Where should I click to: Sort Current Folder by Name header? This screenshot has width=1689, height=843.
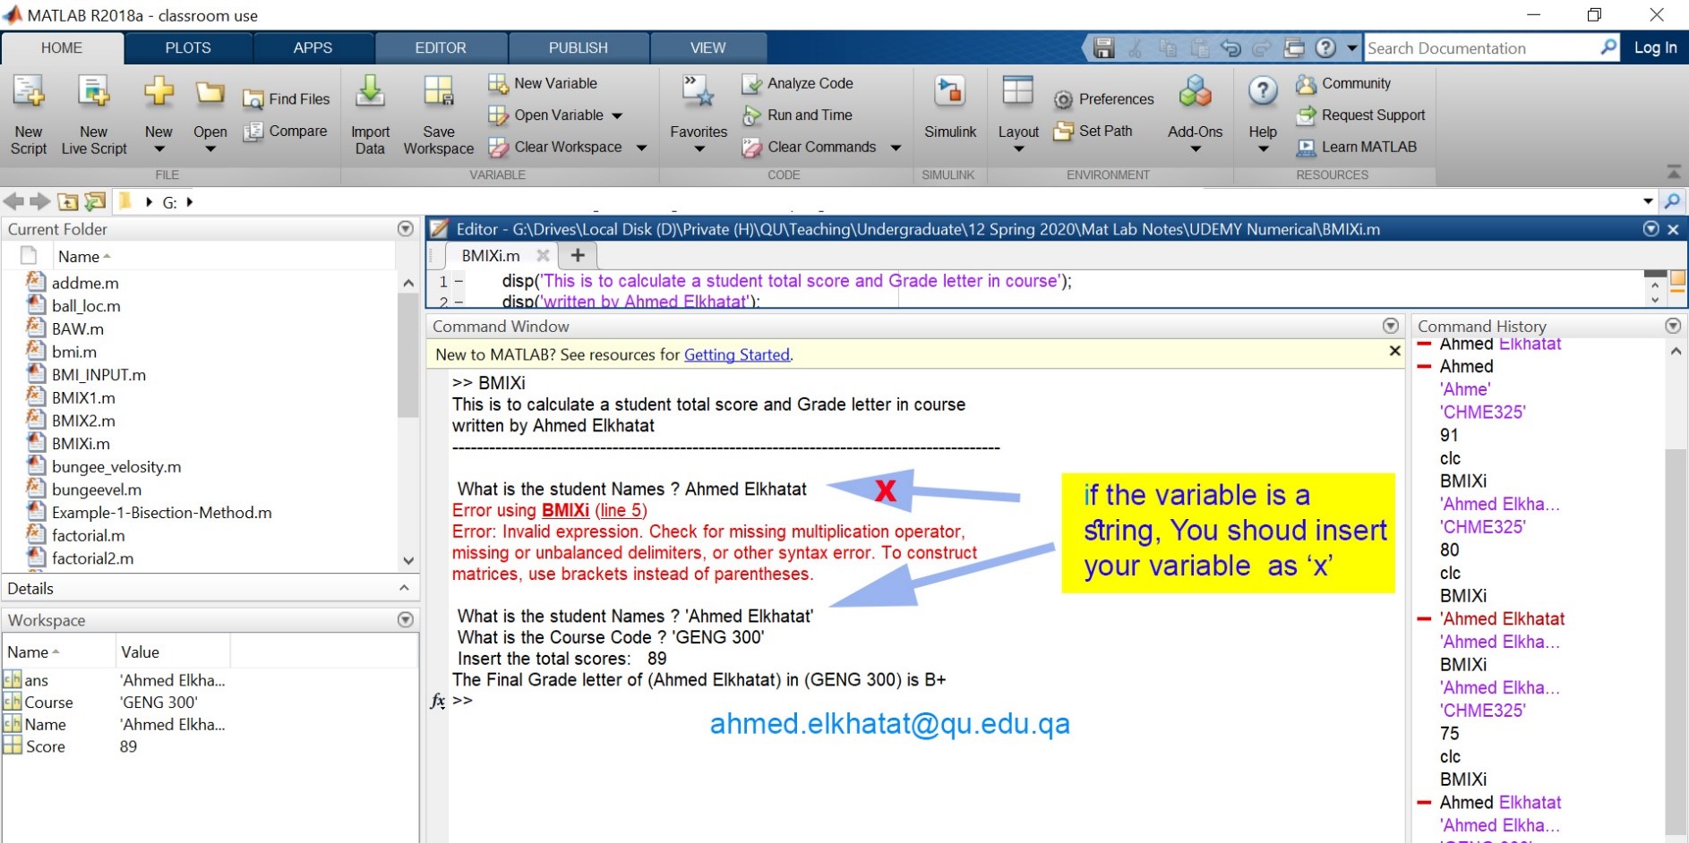(85, 257)
